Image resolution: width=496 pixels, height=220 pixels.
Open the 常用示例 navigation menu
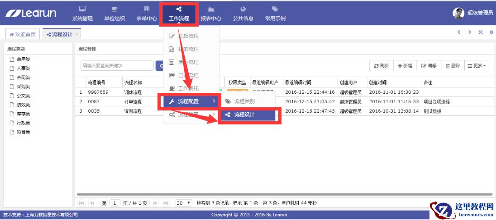tap(275, 14)
